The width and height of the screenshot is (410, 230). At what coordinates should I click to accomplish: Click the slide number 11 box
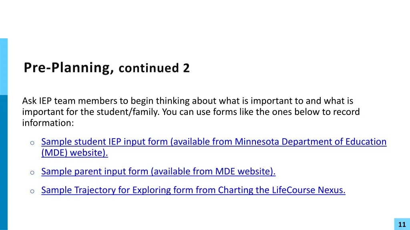[402, 224]
